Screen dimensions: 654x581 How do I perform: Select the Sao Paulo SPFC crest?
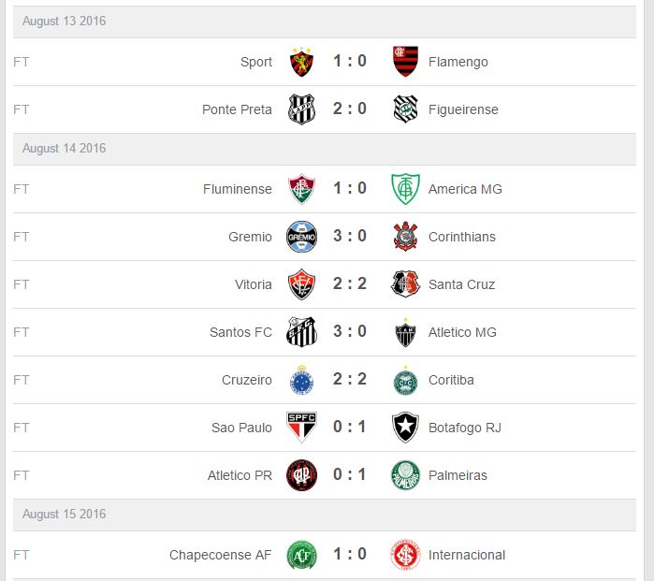(301, 427)
